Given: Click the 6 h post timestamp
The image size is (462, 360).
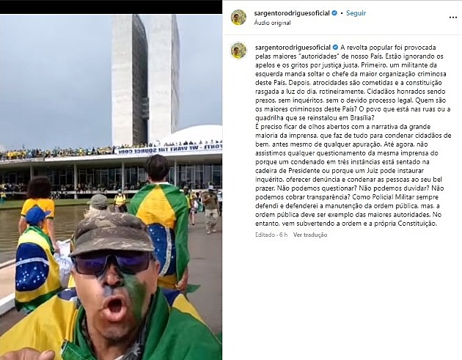Looking at the screenshot, I should pyautogui.click(x=284, y=235).
